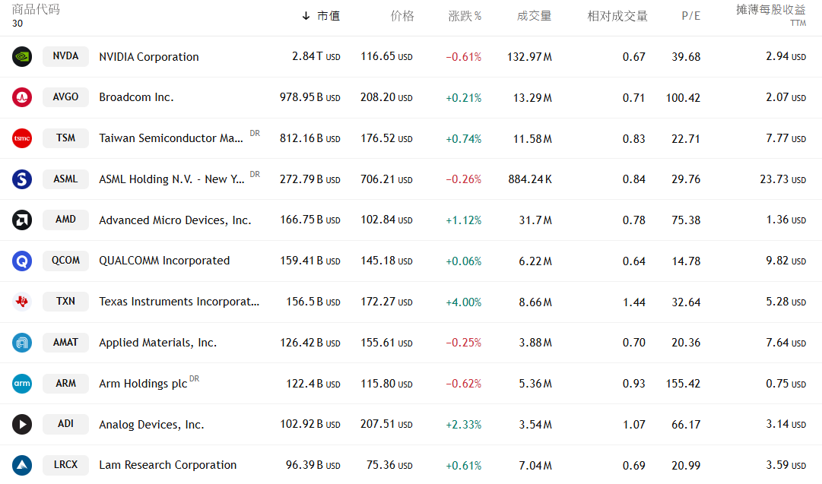This screenshot has width=822, height=484.
Task: Click the descending sort arrow beside 市值
Action: (x=306, y=16)
